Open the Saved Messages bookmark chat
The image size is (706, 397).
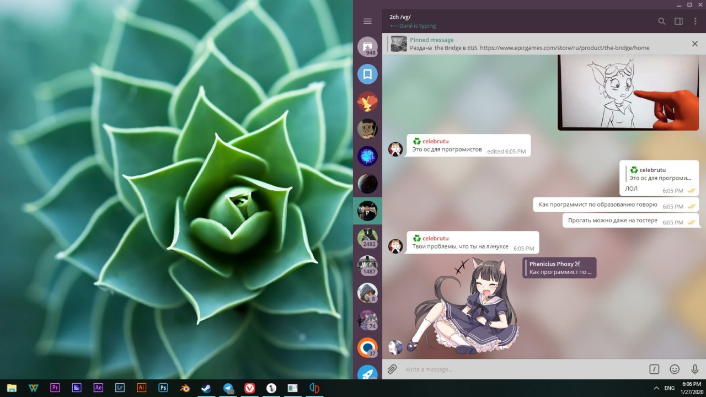click(x=367, y=74)
